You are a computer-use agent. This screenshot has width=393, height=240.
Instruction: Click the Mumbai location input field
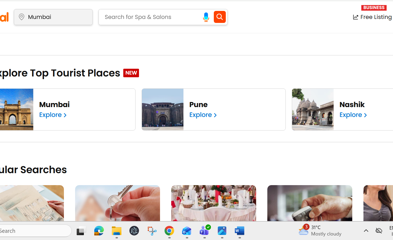coord(53,17)
